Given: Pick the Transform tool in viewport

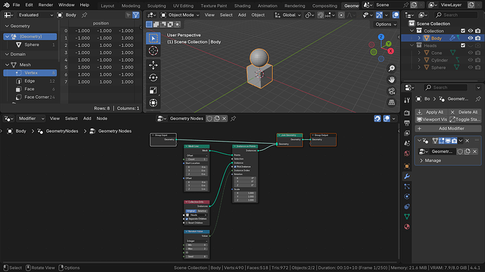Looking at the screenshot, I should [153, 102].
